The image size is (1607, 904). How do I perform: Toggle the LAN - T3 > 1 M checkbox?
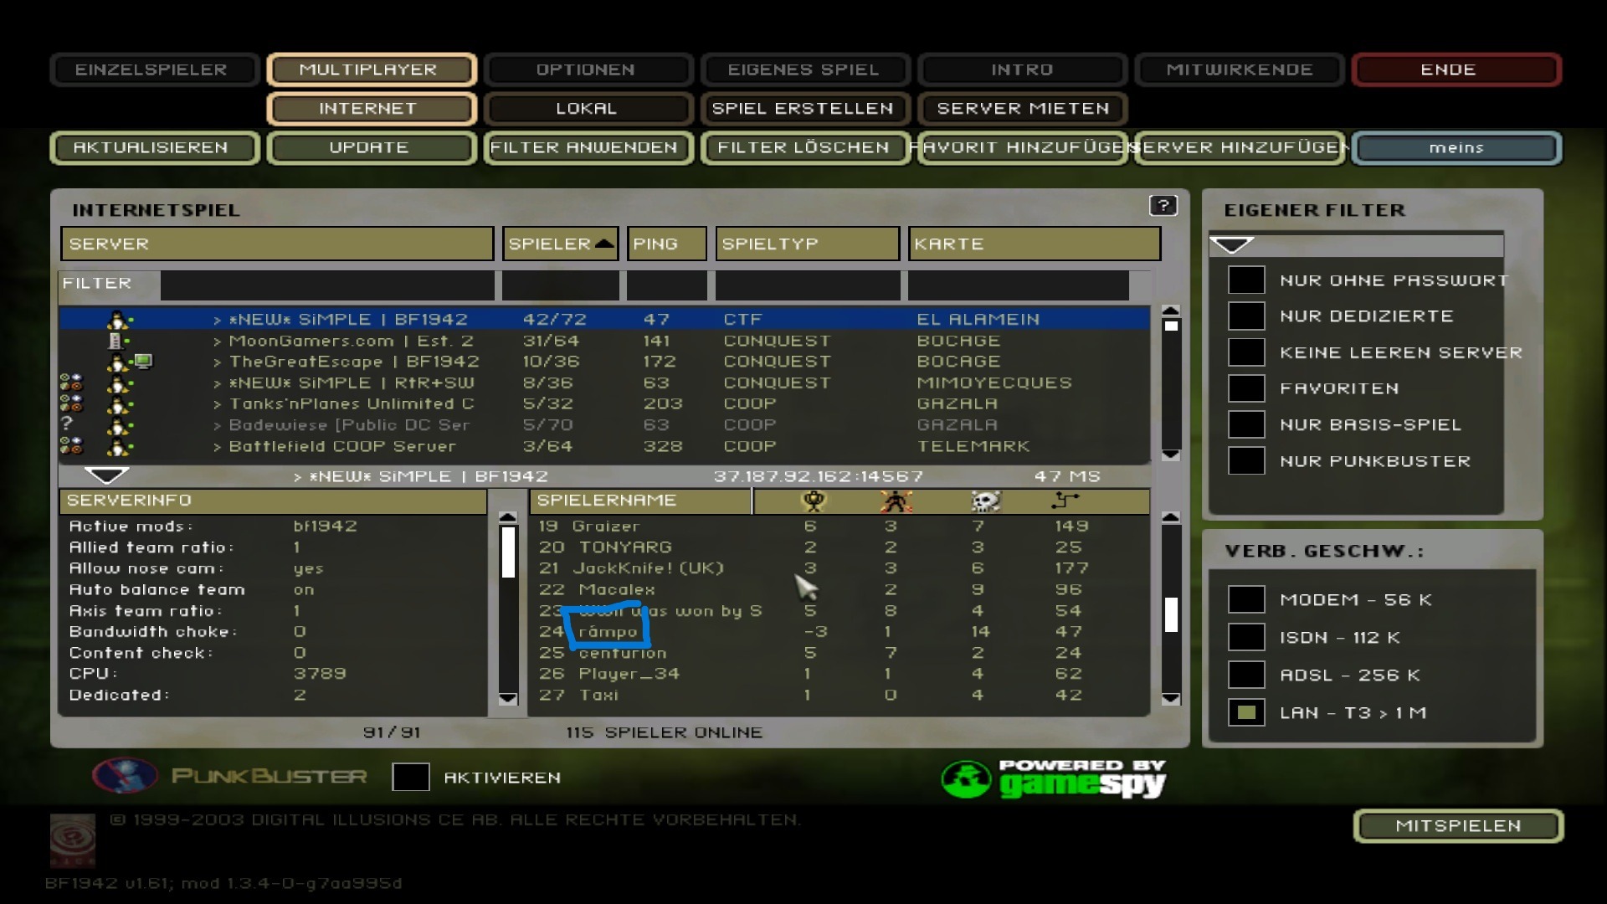coord(1246,712)
